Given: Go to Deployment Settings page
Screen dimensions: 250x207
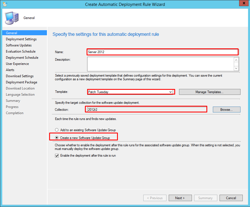Looking at the screenshot, I should point(21,39).
